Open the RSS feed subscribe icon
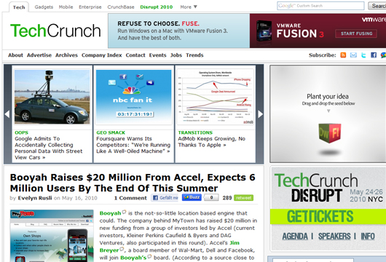This screenshot has height=262, width=386. pyautogui.click(x=343, y=55)
